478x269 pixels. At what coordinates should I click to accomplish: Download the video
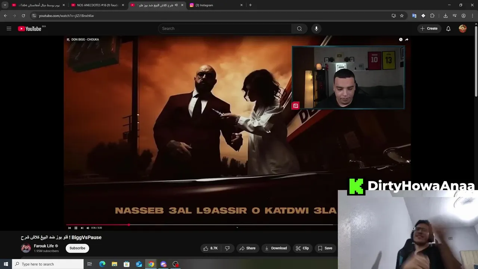click(x=276, y=248)
